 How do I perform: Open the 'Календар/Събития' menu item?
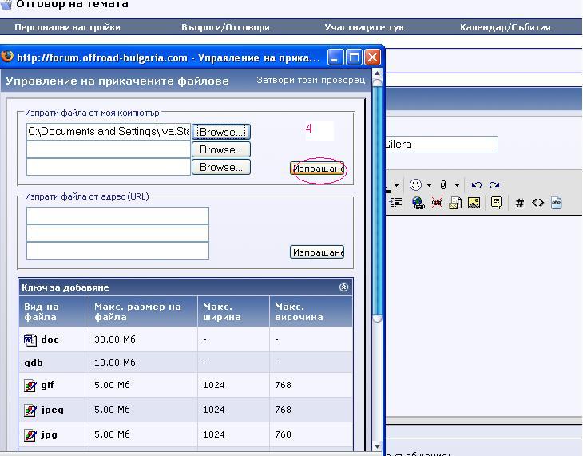505,27
